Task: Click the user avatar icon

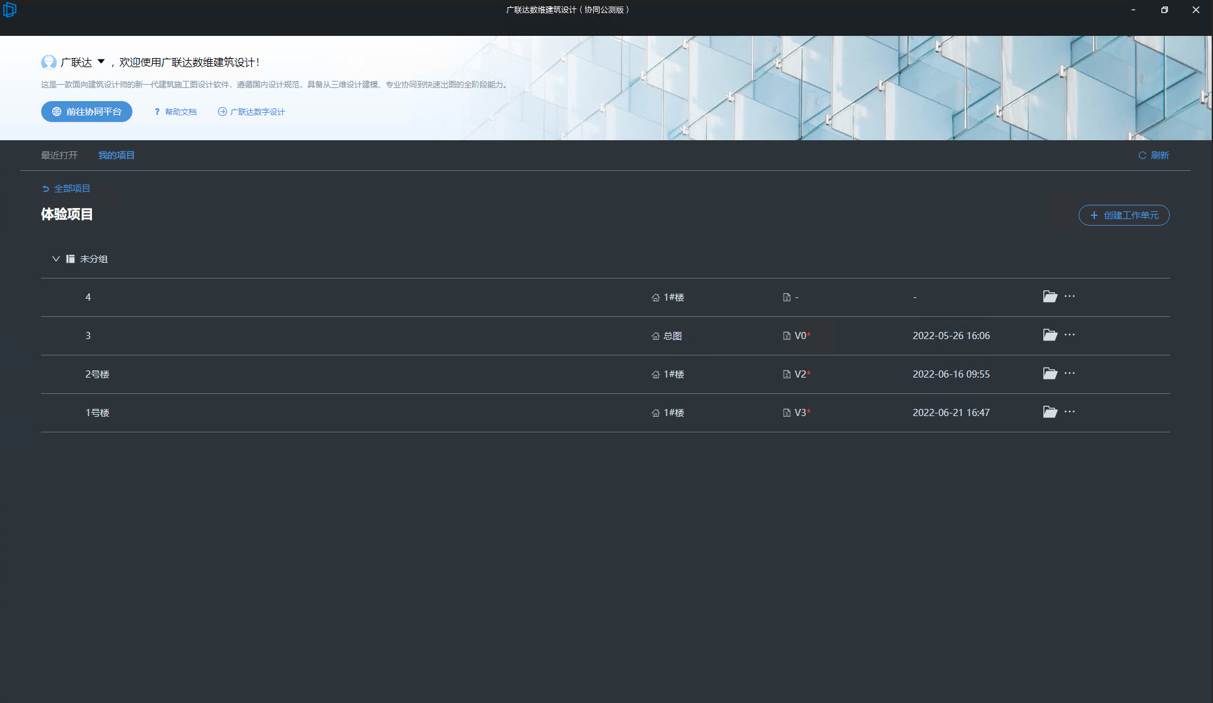Action: pyautogui.click(x=49, y=62)
